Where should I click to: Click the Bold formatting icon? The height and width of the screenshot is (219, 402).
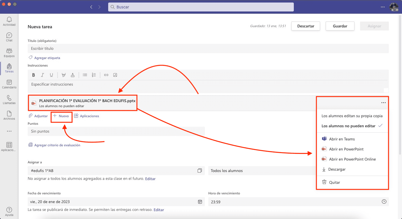pyautogui.click(x=34, y=75)
